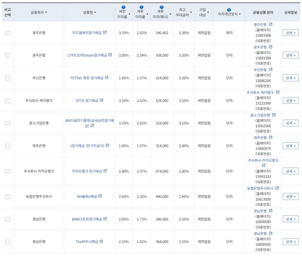Select compare checkbox for 주식회사 케이뱅크 row
Image resolution: width=302 pixels, height=257 pixels.
pyautogui.click(x=8, y=101)
